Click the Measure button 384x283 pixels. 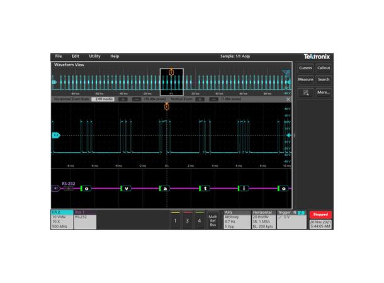pos(305,79)
